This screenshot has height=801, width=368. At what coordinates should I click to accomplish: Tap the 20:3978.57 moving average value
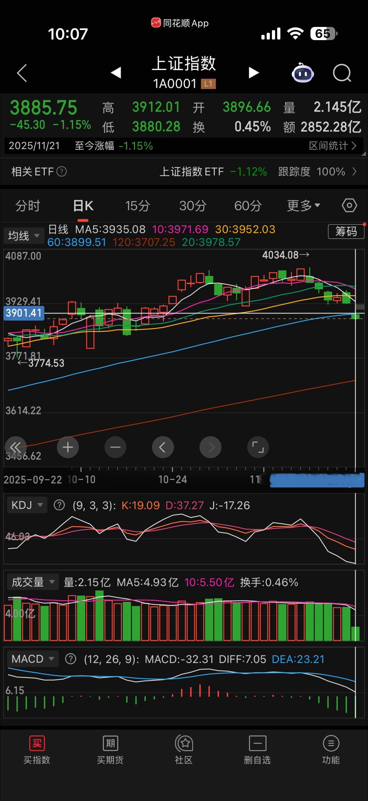pos(211,242)
